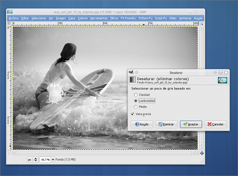Open the Filtros menu
This screenshot has height=176, width=238.
[114, 18]
